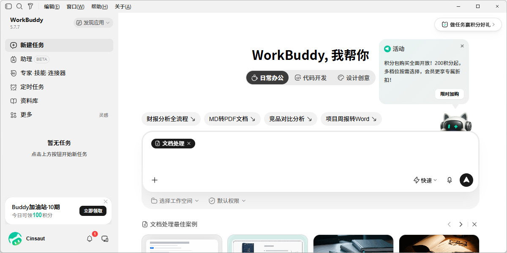Select MD转PDF文档 suggestion chip

click(x=232, y=119)
